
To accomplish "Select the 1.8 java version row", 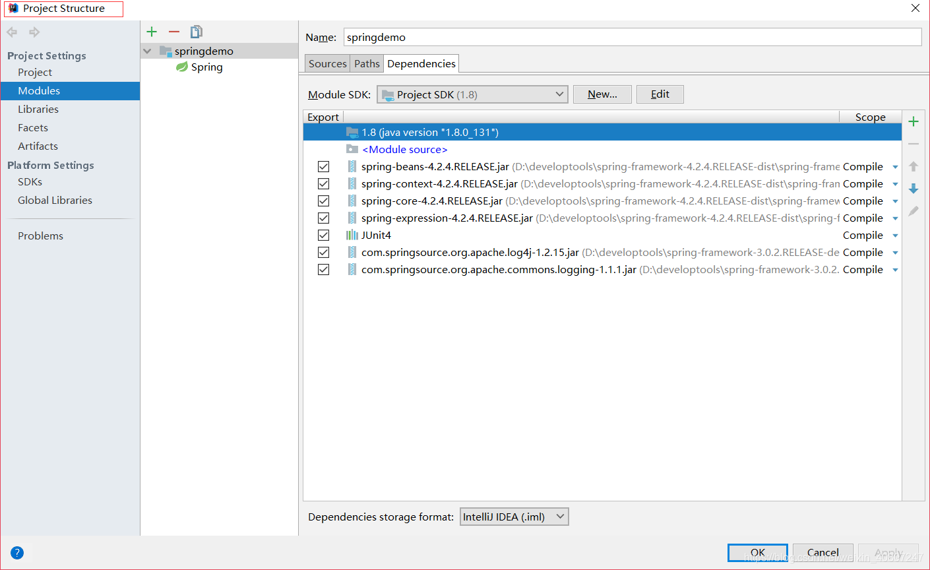I will click(x=602, y=132).
